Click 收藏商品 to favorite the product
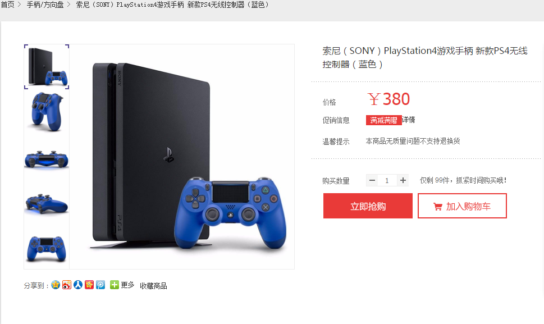The width and height of the screenshot is (544, 324). (153, 286)
